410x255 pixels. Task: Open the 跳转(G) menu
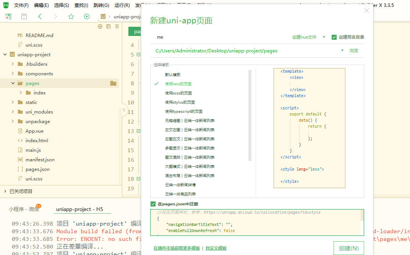[x=101, y=5]
